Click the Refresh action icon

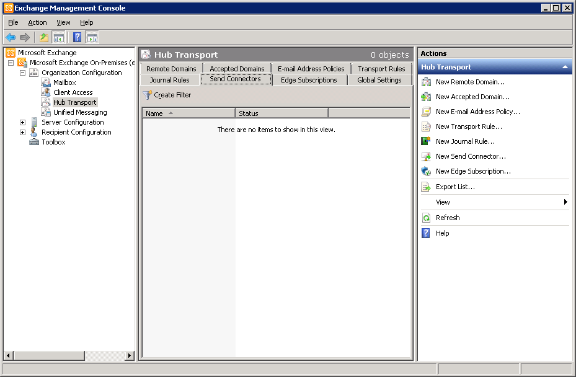(426, 218)
